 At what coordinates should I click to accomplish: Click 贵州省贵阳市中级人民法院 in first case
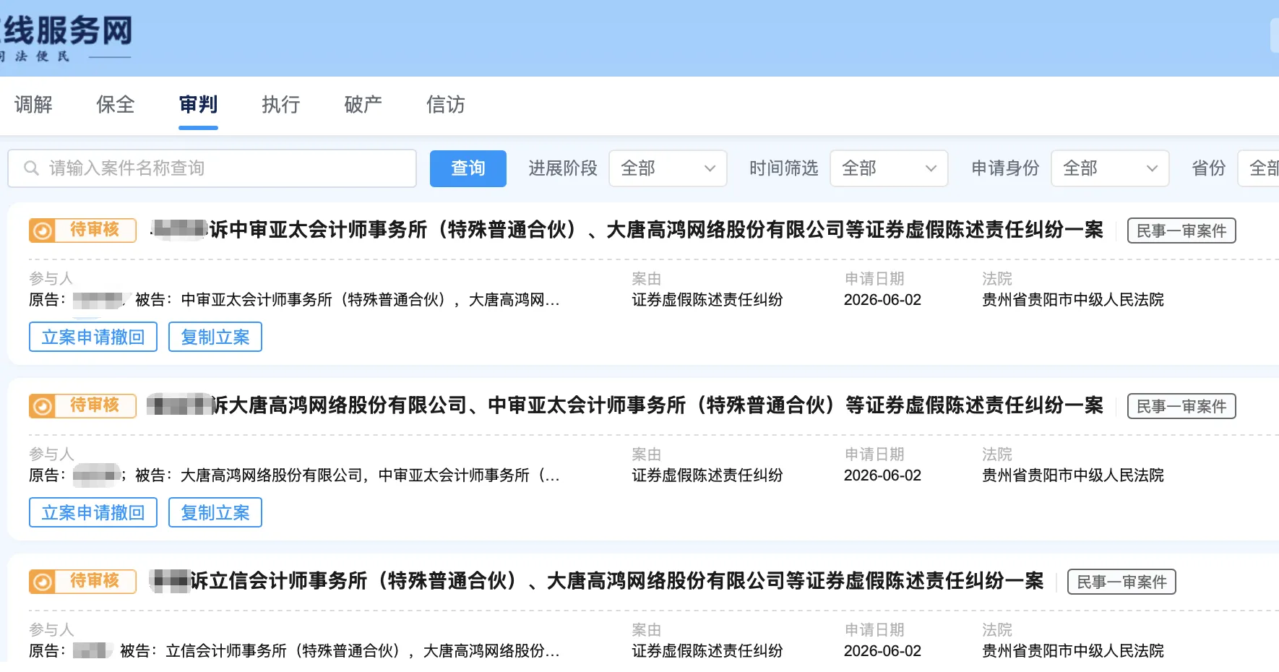coord(1073,300)
